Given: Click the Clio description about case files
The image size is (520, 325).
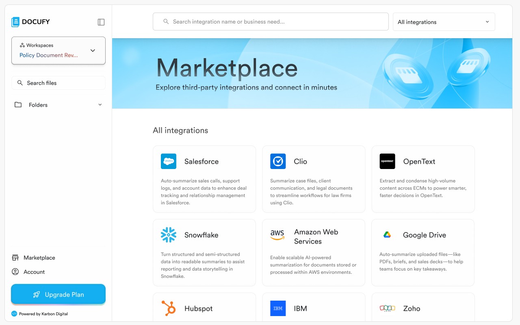Looking at the screenshot, I should [311, 192].
